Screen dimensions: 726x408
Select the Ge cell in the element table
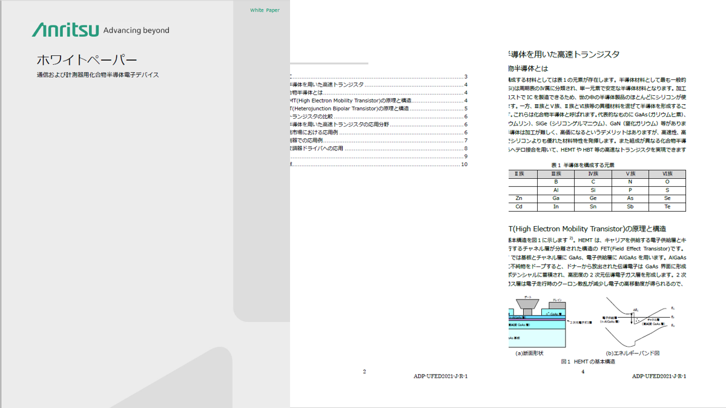pyautogui.click(x=593, y=198)
